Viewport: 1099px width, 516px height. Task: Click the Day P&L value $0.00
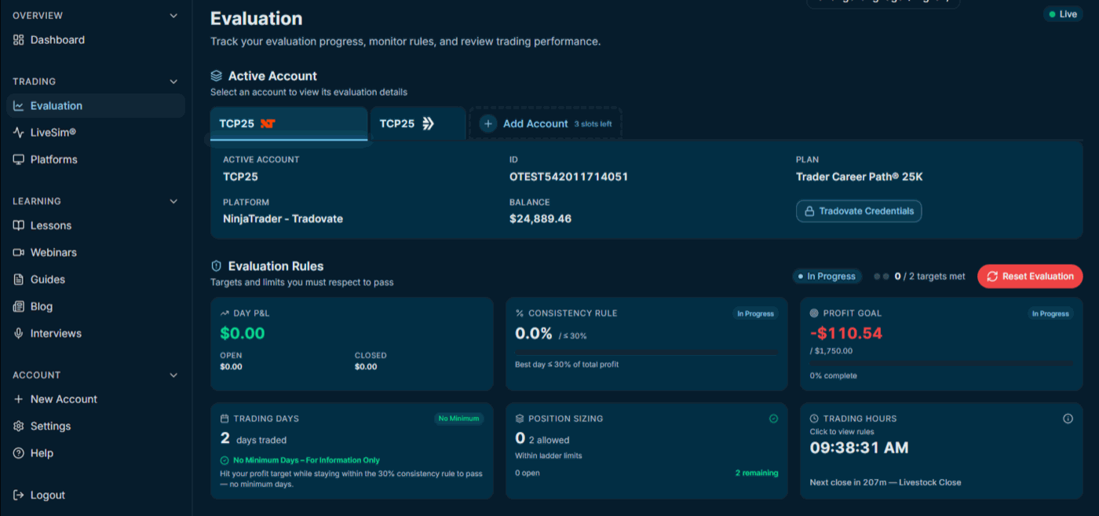[243, 333]
